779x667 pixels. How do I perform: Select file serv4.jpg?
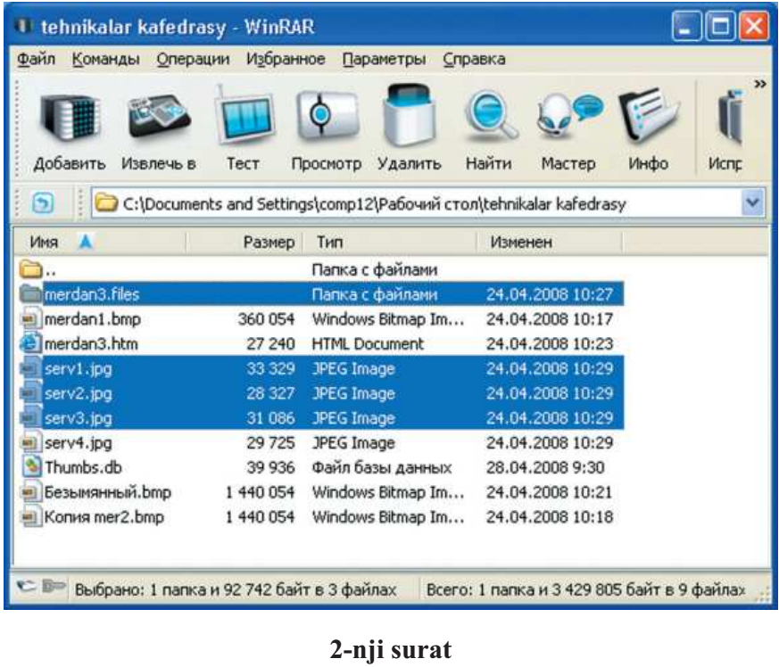pos(320,442)
